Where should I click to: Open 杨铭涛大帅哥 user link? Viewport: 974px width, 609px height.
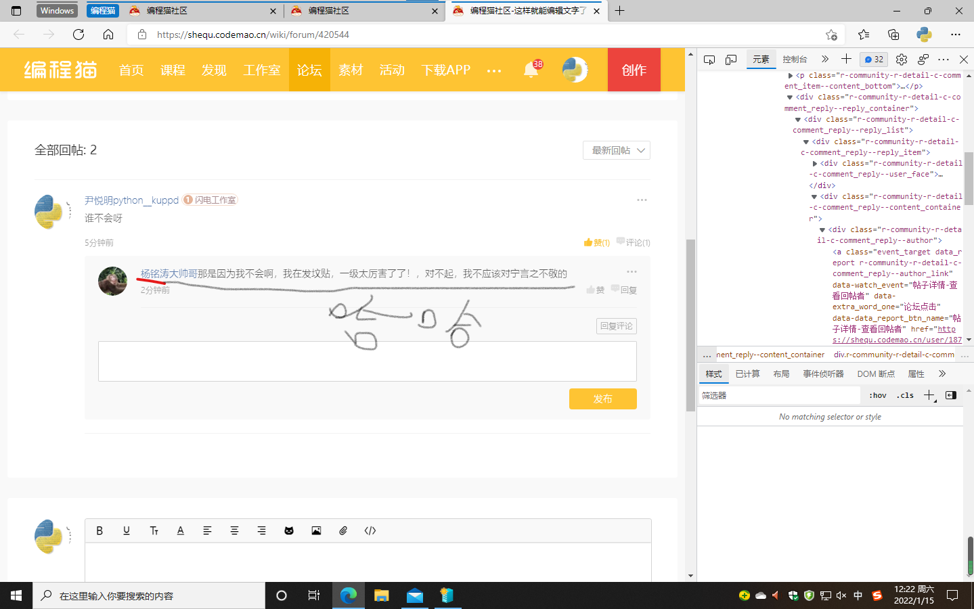169,273
